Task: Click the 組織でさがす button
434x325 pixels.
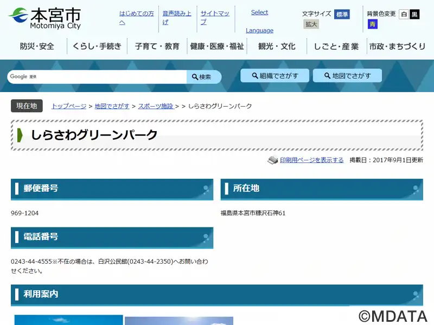Action: tap(275, 75)
